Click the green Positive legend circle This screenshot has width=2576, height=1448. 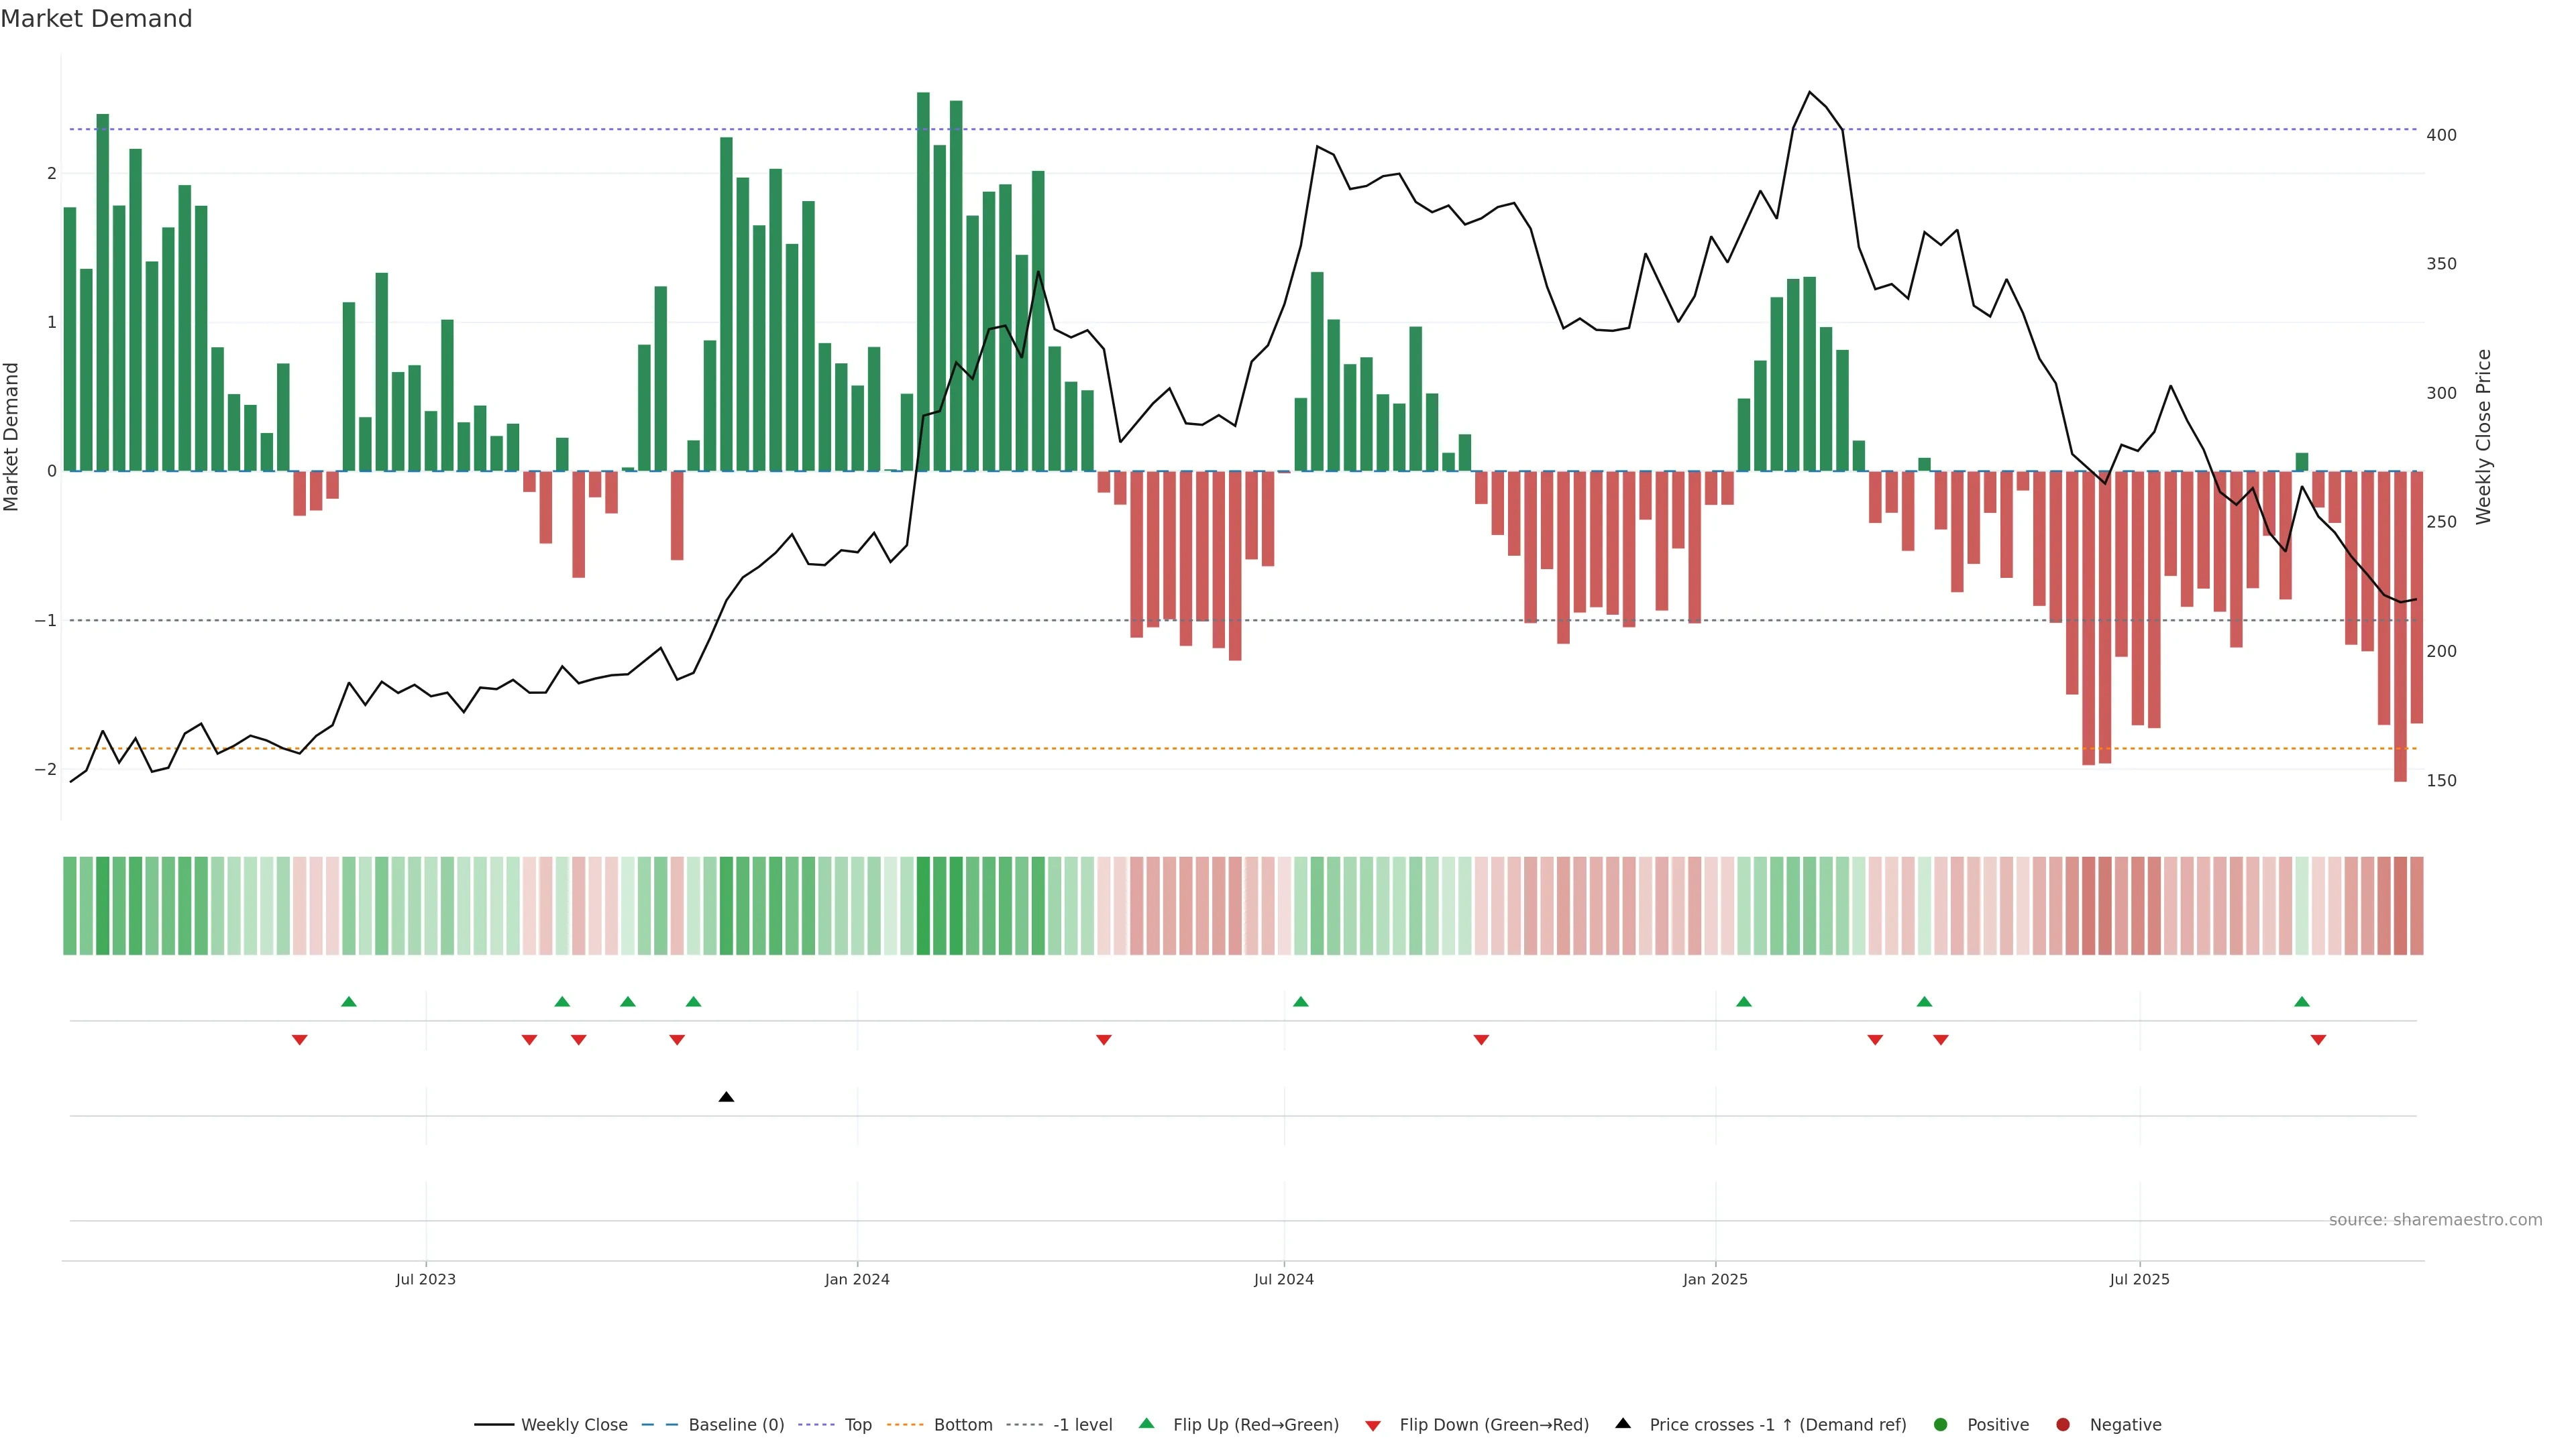point(1941,1425)
